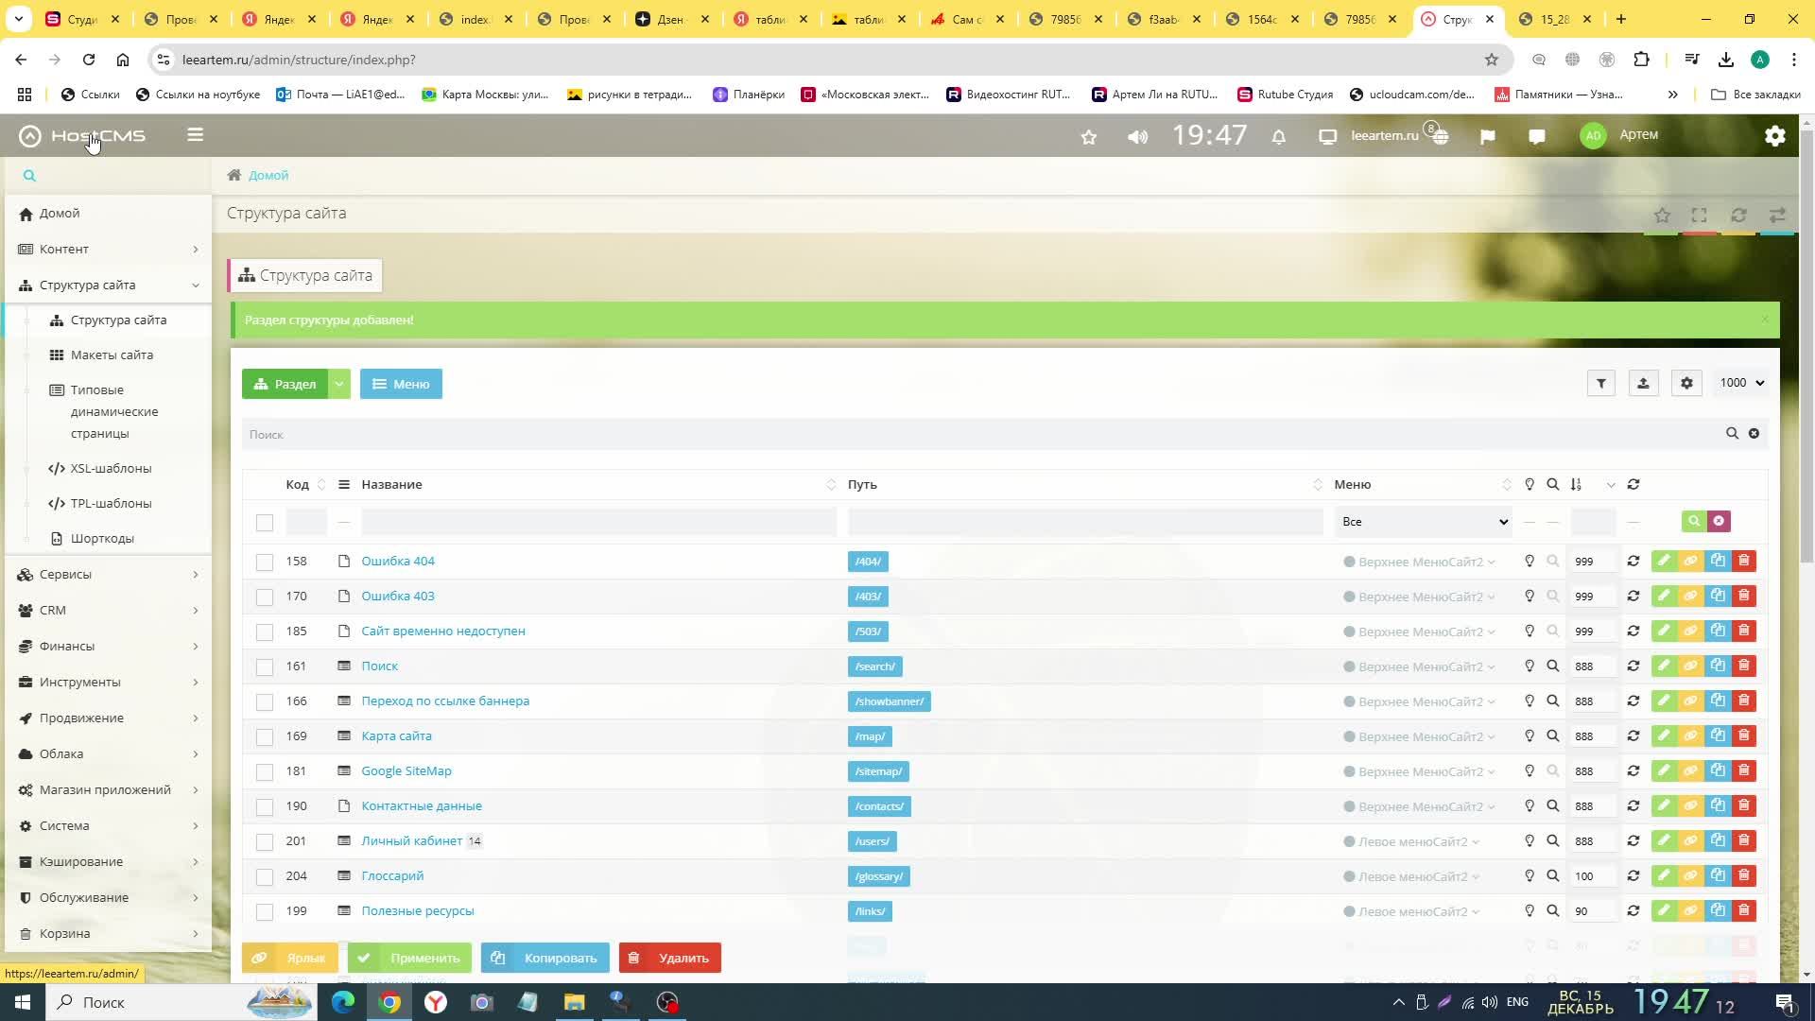
Task: Click the bell notifications icon in the header
Action: [1278, 137]
